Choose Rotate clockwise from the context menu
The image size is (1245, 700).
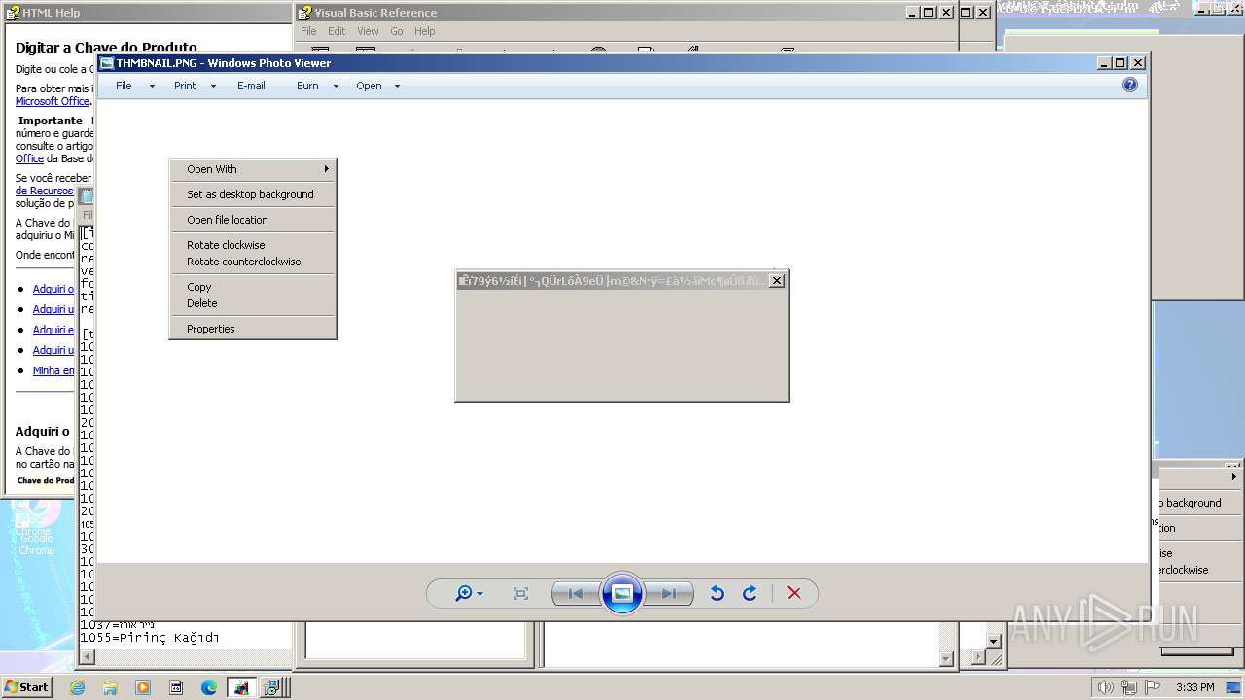253,245
